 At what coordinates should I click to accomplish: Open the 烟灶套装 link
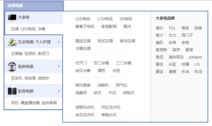(x=83, y=85)
